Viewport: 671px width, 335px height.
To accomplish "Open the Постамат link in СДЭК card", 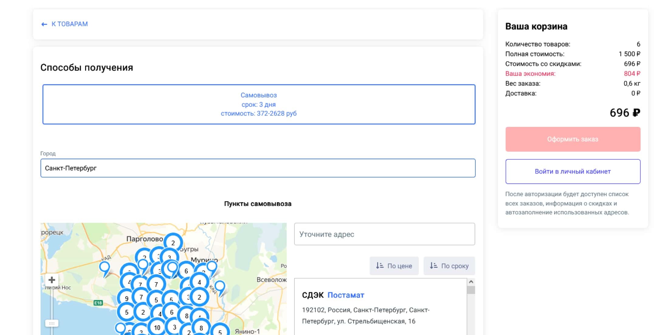I will tap(346, 295).
